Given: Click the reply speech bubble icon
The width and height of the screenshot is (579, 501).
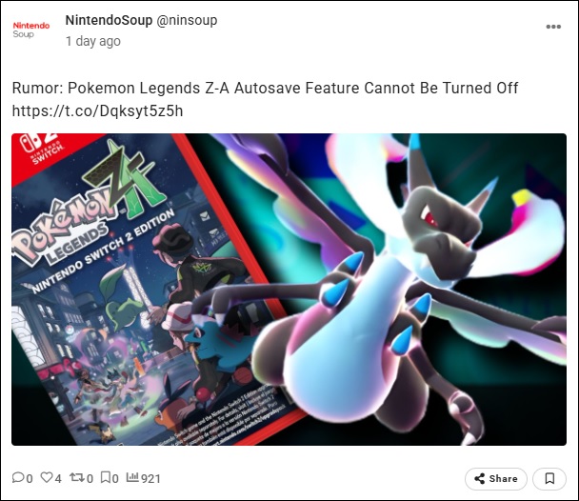Looking at the screenshot, I should (x=18, y=478).
